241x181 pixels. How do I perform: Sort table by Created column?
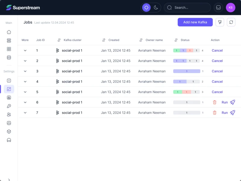click(104, 40)
